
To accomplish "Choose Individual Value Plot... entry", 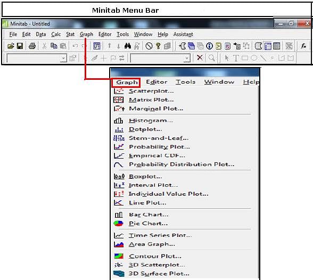I will (168, 194).
